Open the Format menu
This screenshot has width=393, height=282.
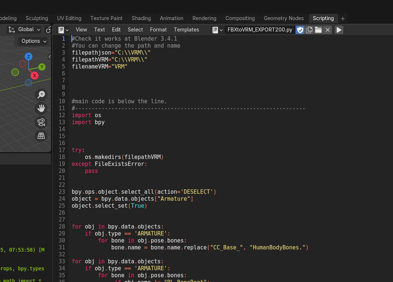pos(158,30)
